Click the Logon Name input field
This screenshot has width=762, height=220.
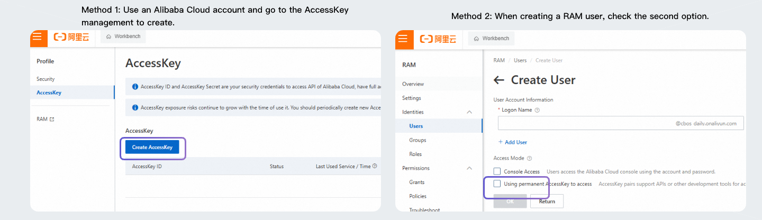click(x=582, y=123)
